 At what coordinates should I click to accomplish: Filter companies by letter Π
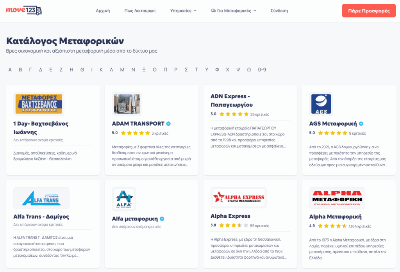pos(165,69)
